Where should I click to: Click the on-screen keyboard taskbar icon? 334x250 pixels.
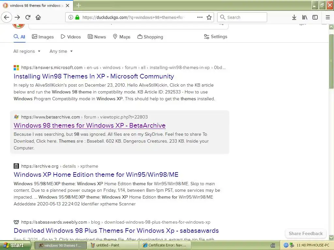pyautogui.click(x=273, y=245)
